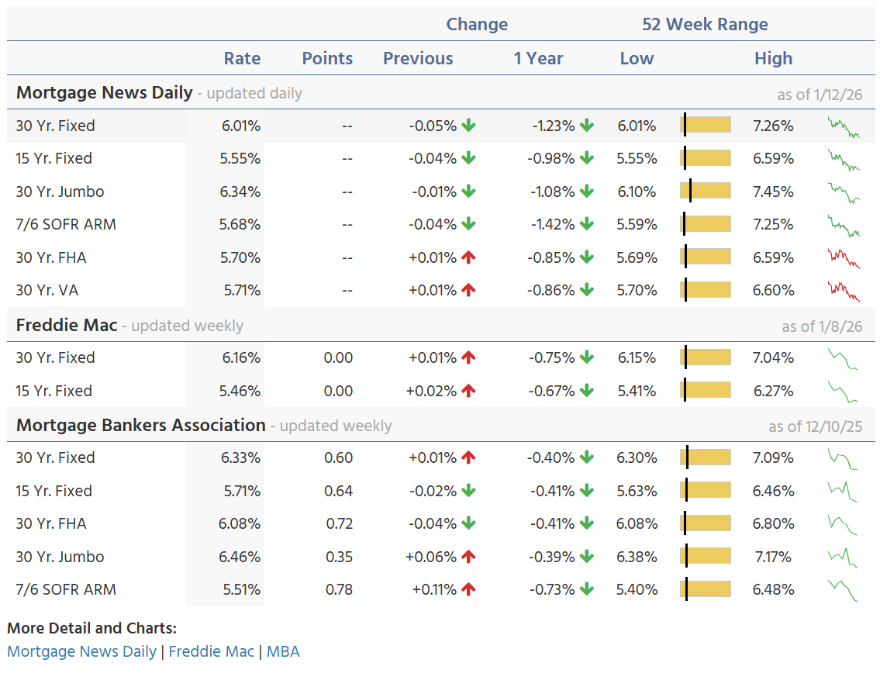Click the 'as of 1/12/26' date
Image resolution: width=880 pixels, height=680 pixels.
(820, 95)
